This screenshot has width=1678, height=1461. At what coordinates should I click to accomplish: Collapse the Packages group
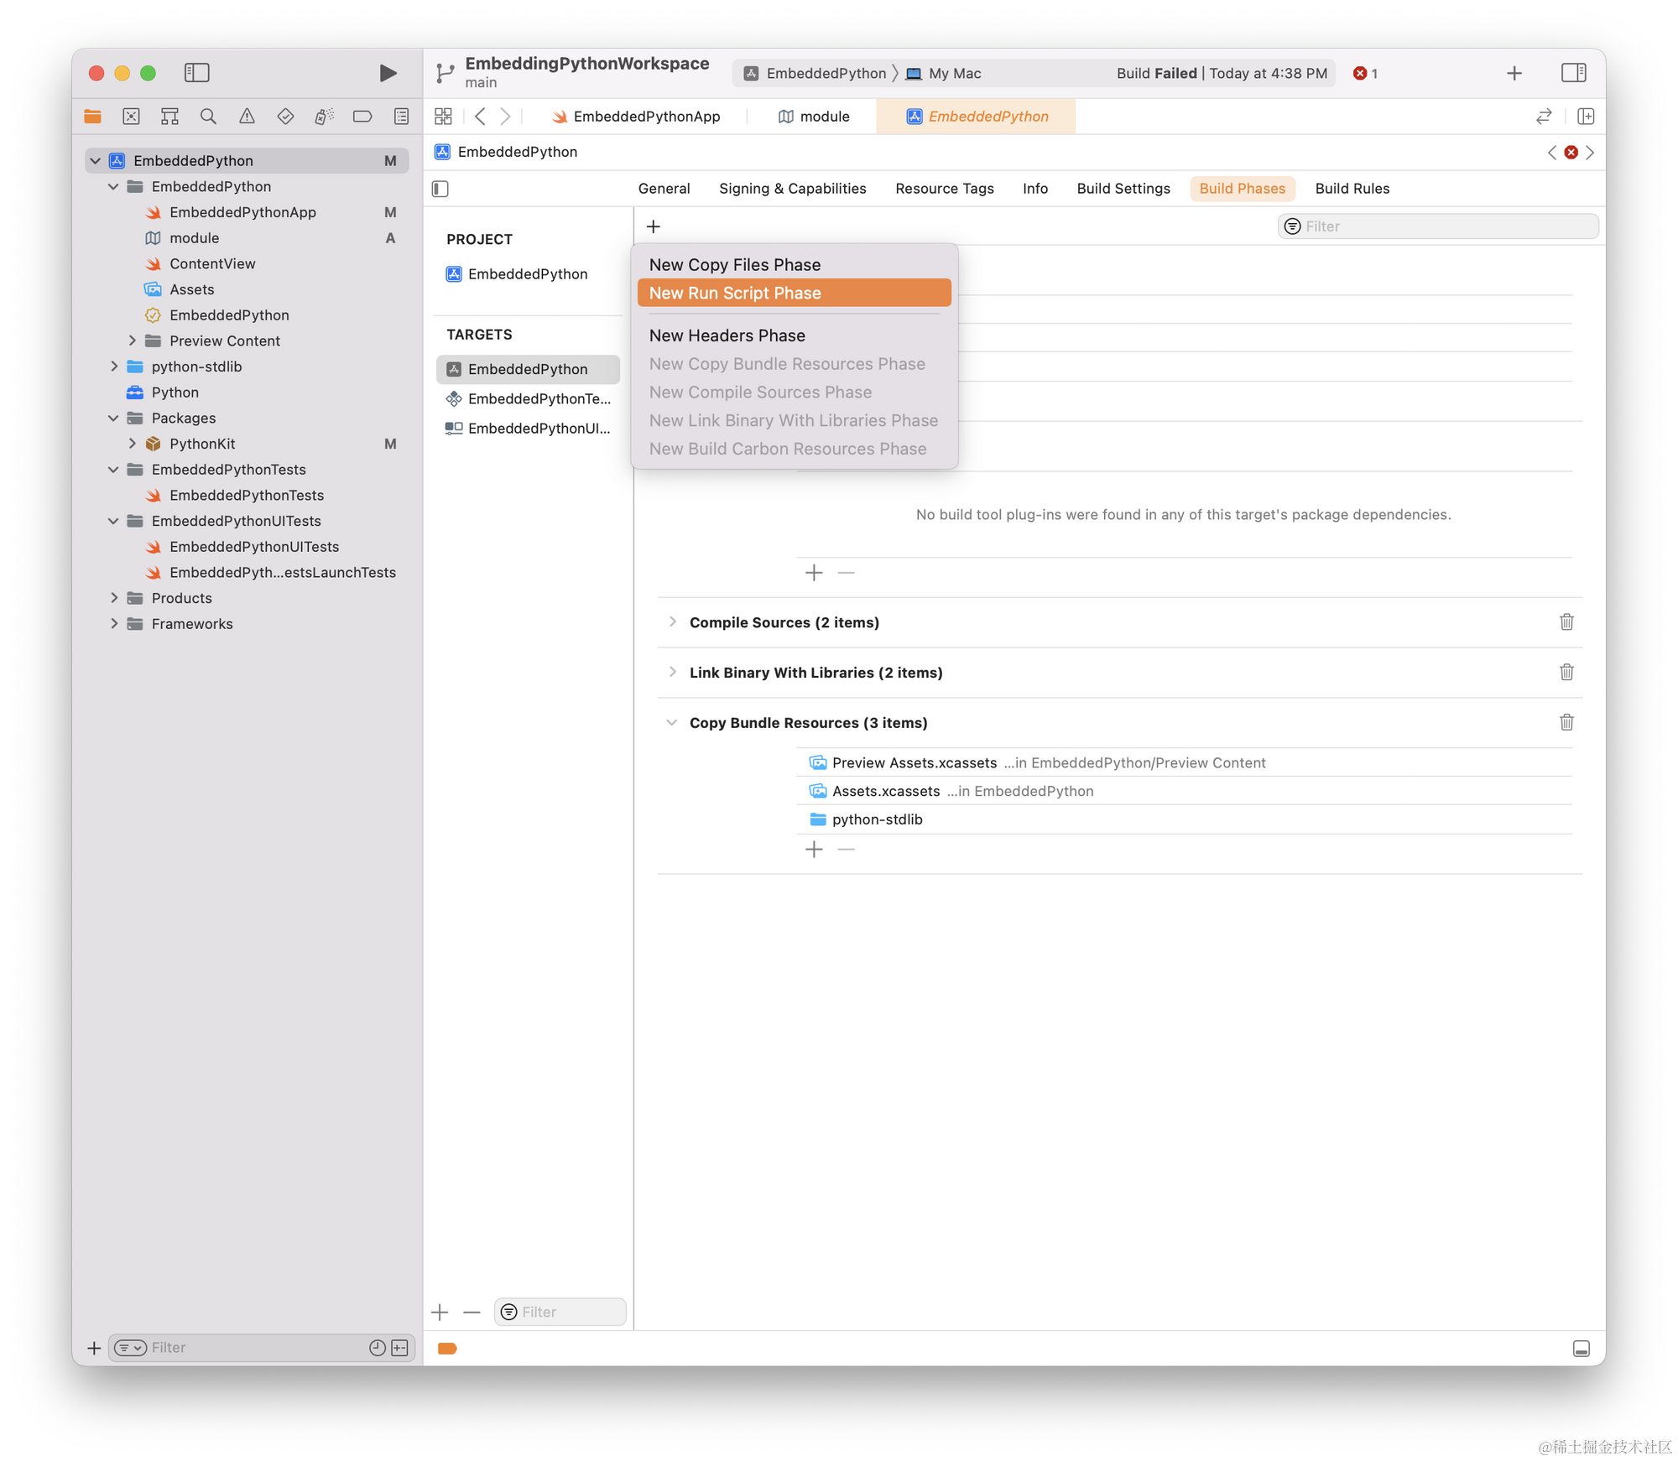(x=113, y=419)
